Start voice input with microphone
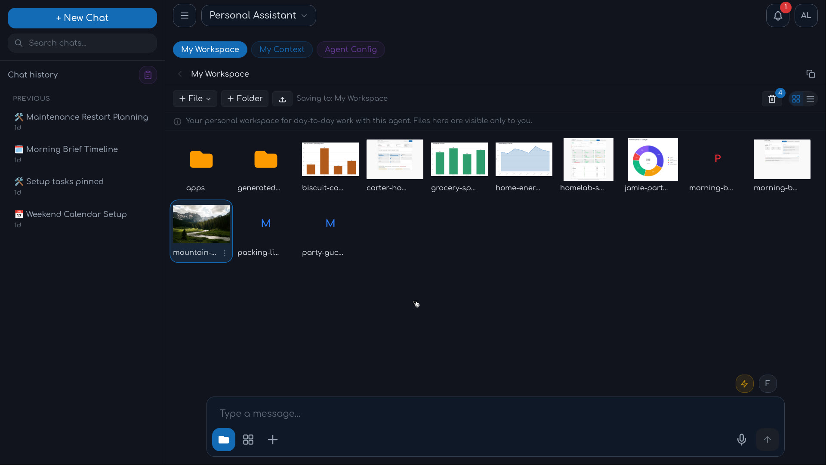Image resolution: width=826 pixels, height=465 pixels. point(741,440)
